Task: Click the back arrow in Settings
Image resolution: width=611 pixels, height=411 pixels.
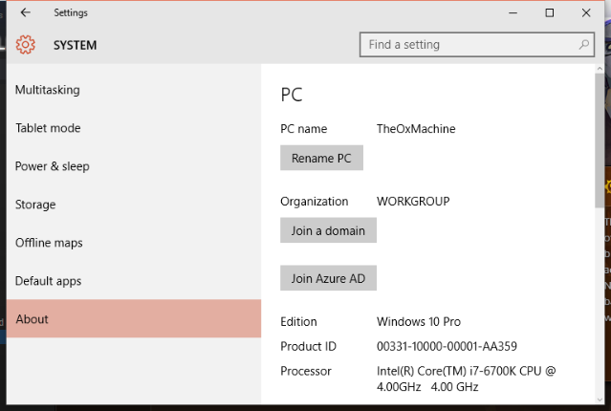Action: 25,12
